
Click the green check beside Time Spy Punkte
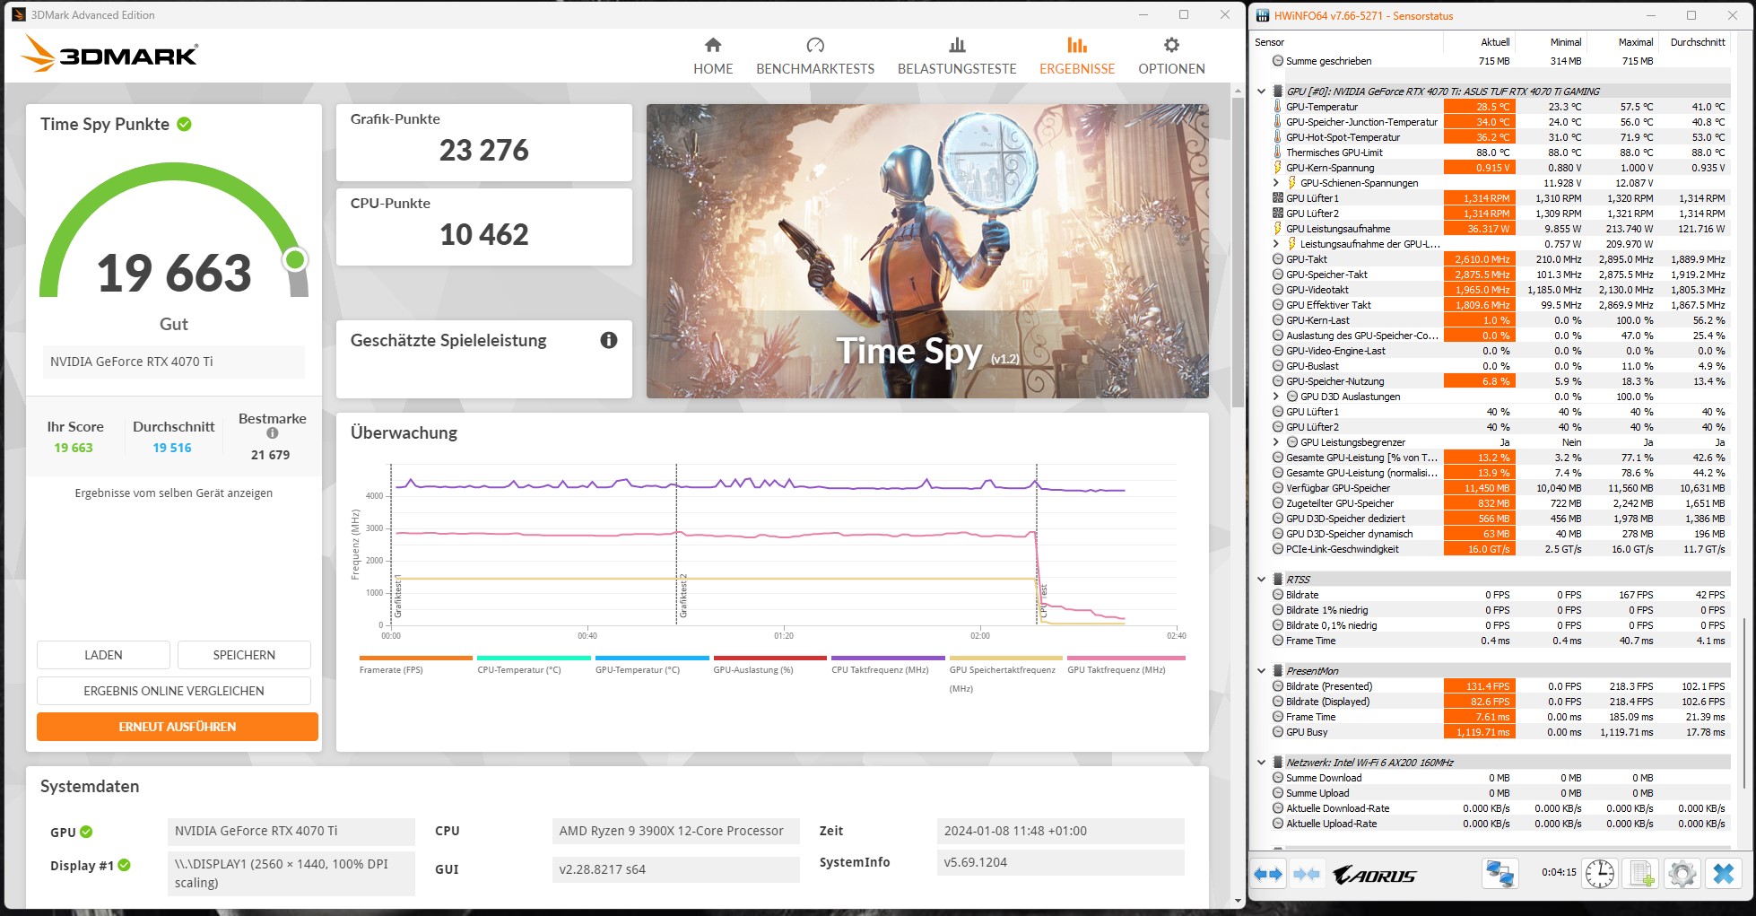pyautogui.click(x=184, y=124)
